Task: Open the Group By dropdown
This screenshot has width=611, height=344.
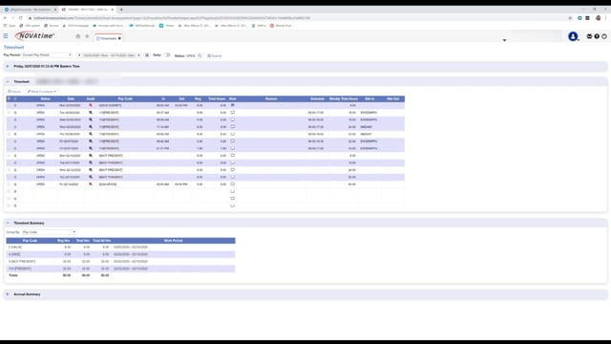Action: coord(49,232)
